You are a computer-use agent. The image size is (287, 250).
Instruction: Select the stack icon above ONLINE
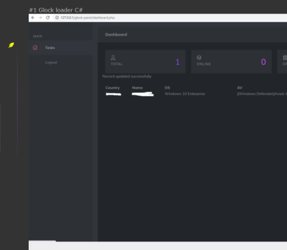199,57
